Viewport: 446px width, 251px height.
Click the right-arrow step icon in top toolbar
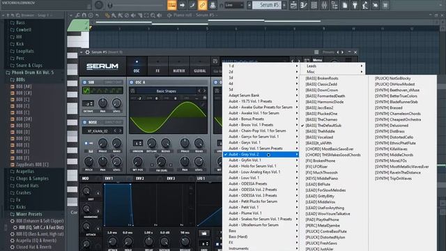click(182, 5)
